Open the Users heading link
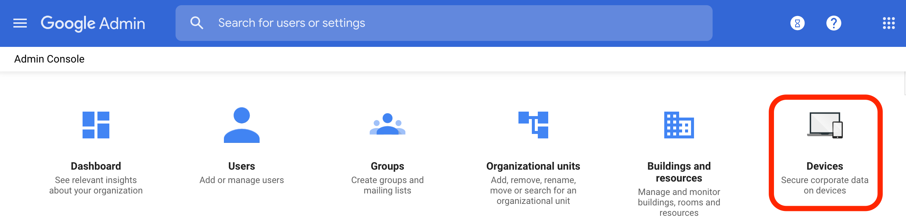Image resolution: width=906 pixels, height=221 pixels. click(x=242, y=166)
